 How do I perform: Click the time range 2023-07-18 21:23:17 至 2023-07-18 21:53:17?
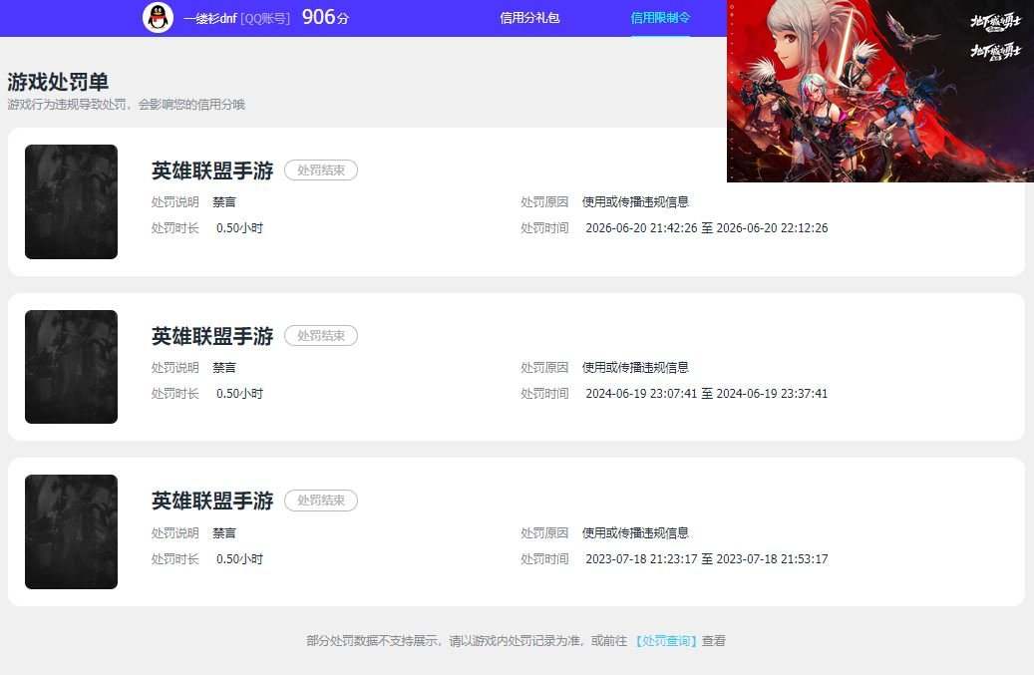[707, 559]
